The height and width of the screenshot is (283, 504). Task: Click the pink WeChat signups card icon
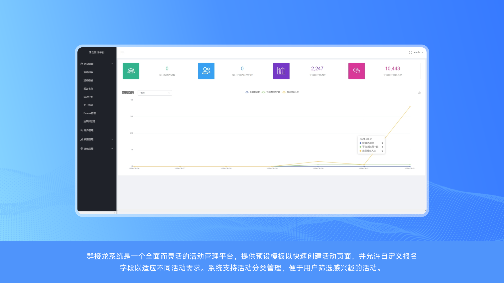click(356, 71)
